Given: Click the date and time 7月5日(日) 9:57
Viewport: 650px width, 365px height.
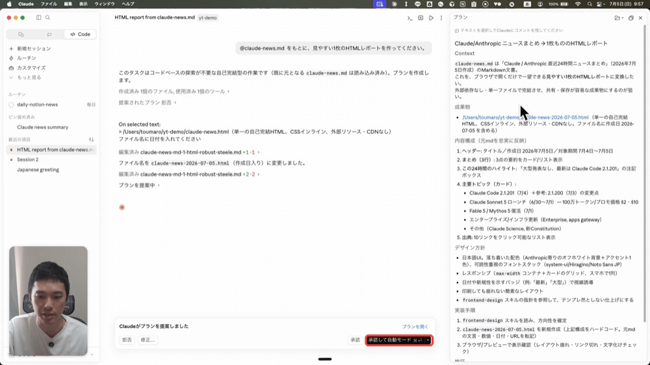Looking at the screenshot, I should coord(627,4).
